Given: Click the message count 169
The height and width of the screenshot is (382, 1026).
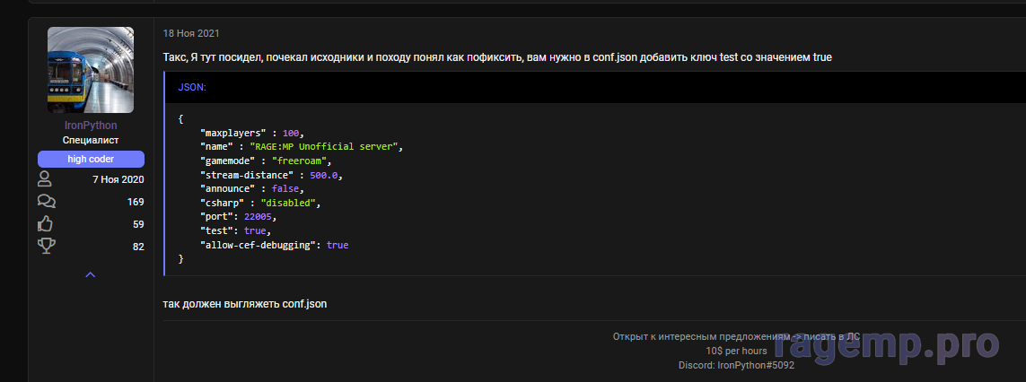Looking at the screenshot, I should tap(136, 202).
